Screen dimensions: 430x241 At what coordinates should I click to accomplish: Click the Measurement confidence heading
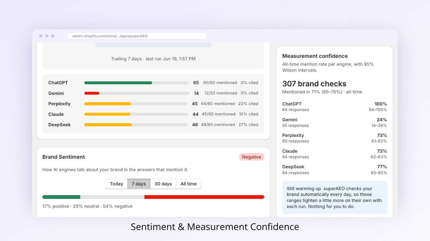315,56
